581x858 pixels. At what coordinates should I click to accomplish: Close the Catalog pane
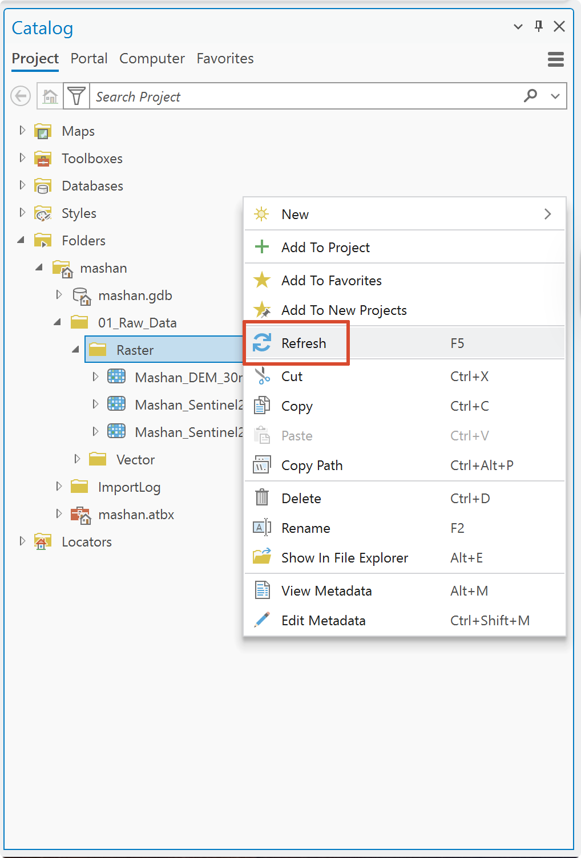tap(559, 26)
